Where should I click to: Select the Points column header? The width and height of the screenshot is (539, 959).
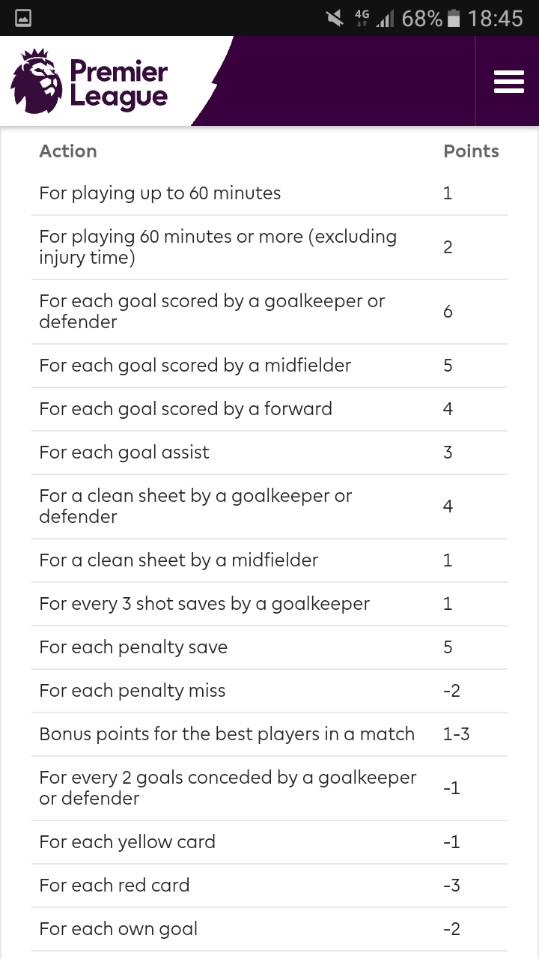click(471, 151)
